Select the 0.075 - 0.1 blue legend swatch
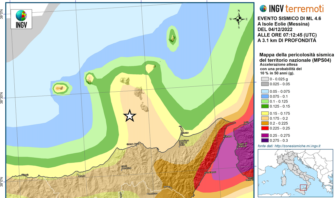The width and height of the screenshot is (335, 198). click(264, 96)
